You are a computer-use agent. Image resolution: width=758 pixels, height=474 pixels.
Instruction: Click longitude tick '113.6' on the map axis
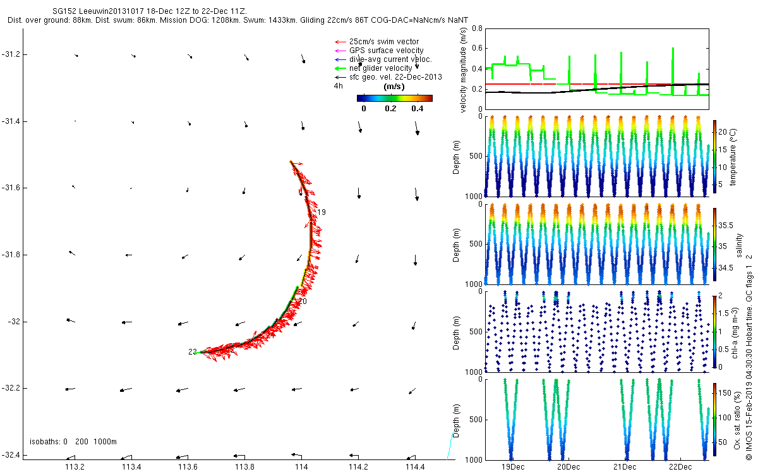[188, 467]
